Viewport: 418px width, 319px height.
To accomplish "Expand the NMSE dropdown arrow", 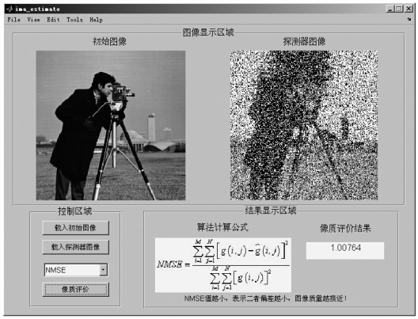I will click(104, 270).
